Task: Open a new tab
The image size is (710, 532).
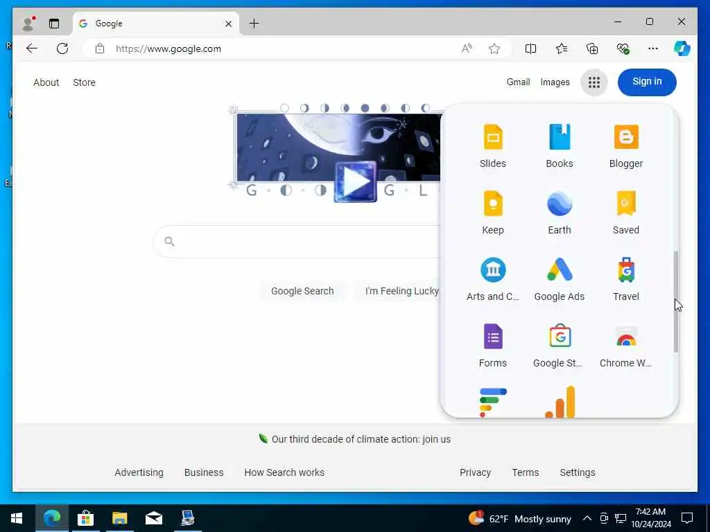Action: pos(254,23)
